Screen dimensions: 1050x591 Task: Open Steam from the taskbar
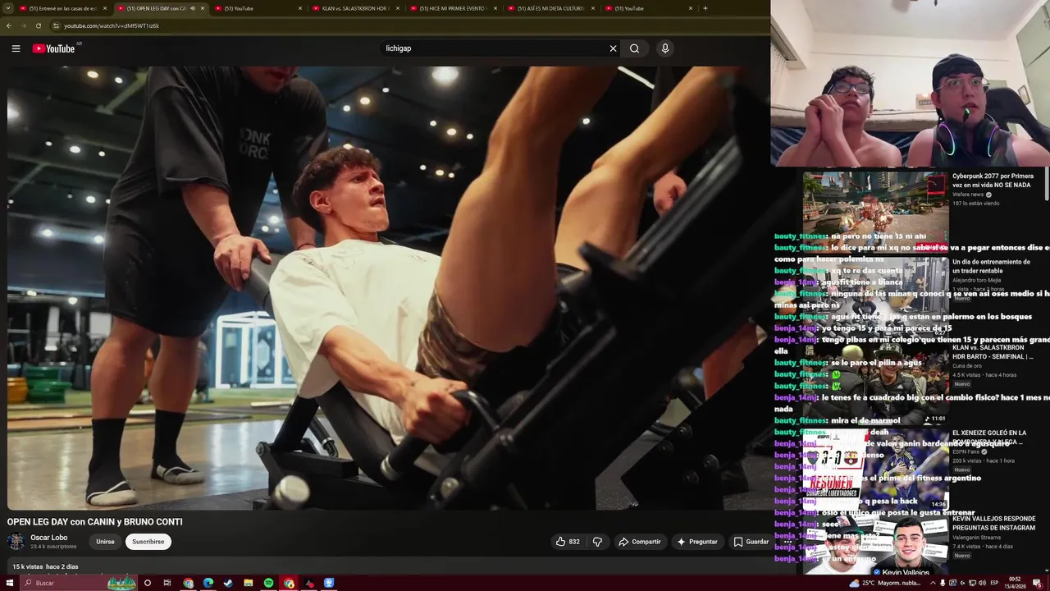228,583
